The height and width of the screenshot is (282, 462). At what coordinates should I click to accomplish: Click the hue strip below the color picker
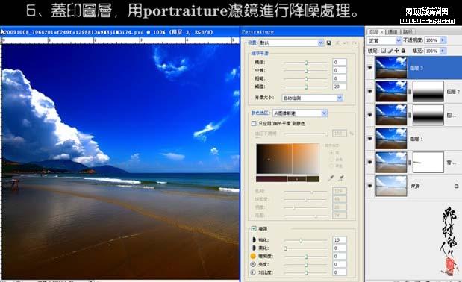[x=287, y=179]
